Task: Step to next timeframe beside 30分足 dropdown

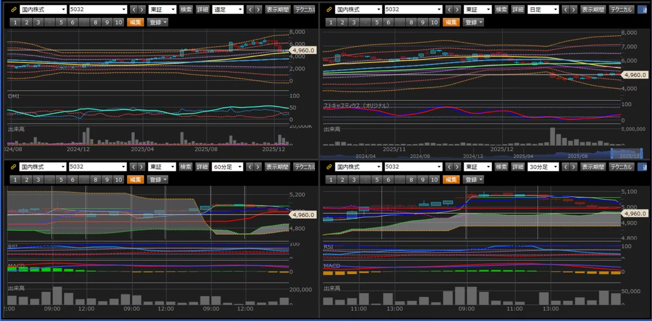Action: click(x=574, y=167)
